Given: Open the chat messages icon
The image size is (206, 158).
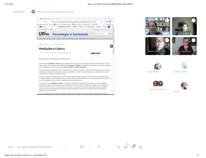Looking at the screenshot, I should point(133,147).
